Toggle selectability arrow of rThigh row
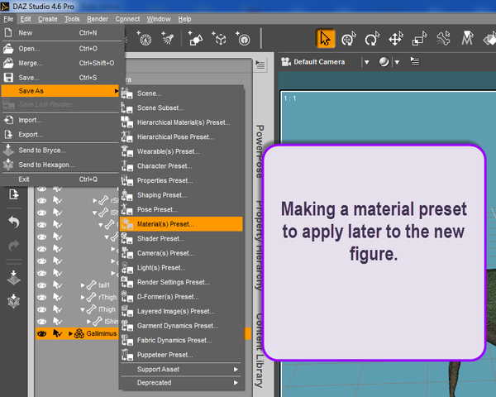The width and height of the screenshot is (496, 397). [x=57, y=297]
